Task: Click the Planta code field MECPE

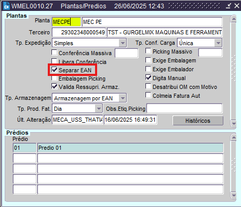Action: coord(66,22)
